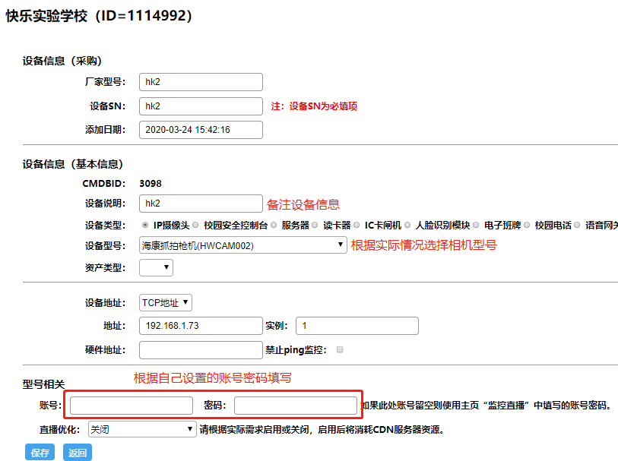The width and height of the screenshot is (618, 461).
Task: Focus the 密码 input field
Action: tap(296, 406)
